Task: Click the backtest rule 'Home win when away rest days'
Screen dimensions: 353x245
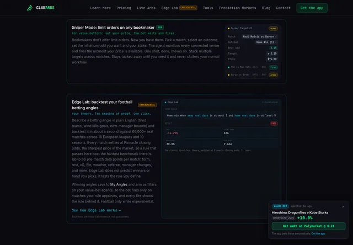Action: pos(221,115)
